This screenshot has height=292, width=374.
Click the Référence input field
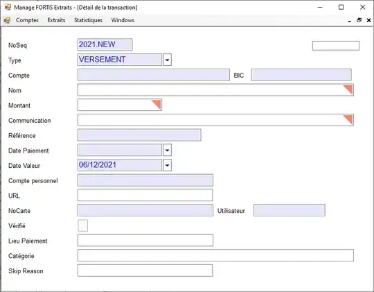[x=139, y=135]
